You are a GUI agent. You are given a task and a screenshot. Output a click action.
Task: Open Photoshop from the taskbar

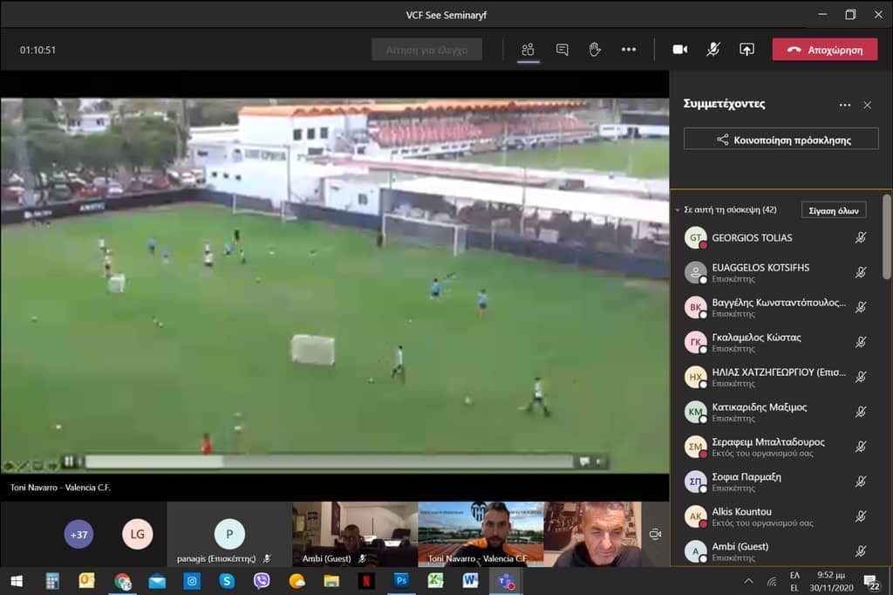point(401,581)
